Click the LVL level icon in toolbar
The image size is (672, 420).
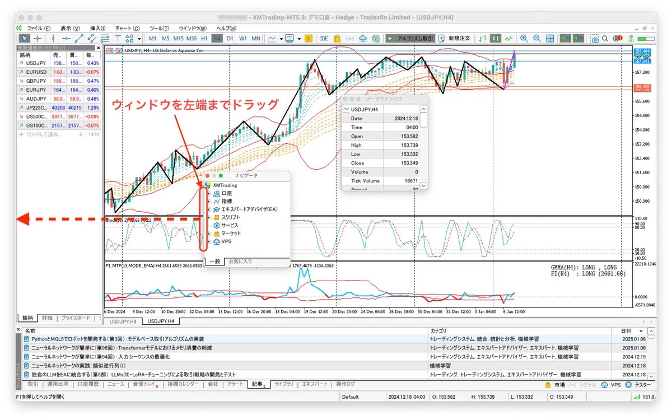click(631, 39)
